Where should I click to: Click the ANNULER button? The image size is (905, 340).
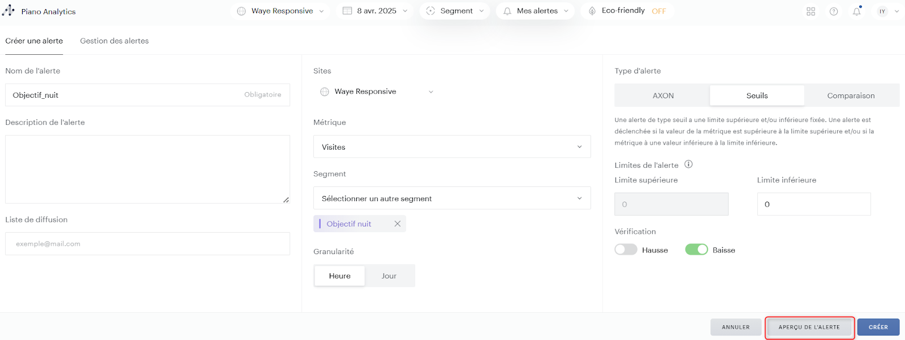[736, 327]
